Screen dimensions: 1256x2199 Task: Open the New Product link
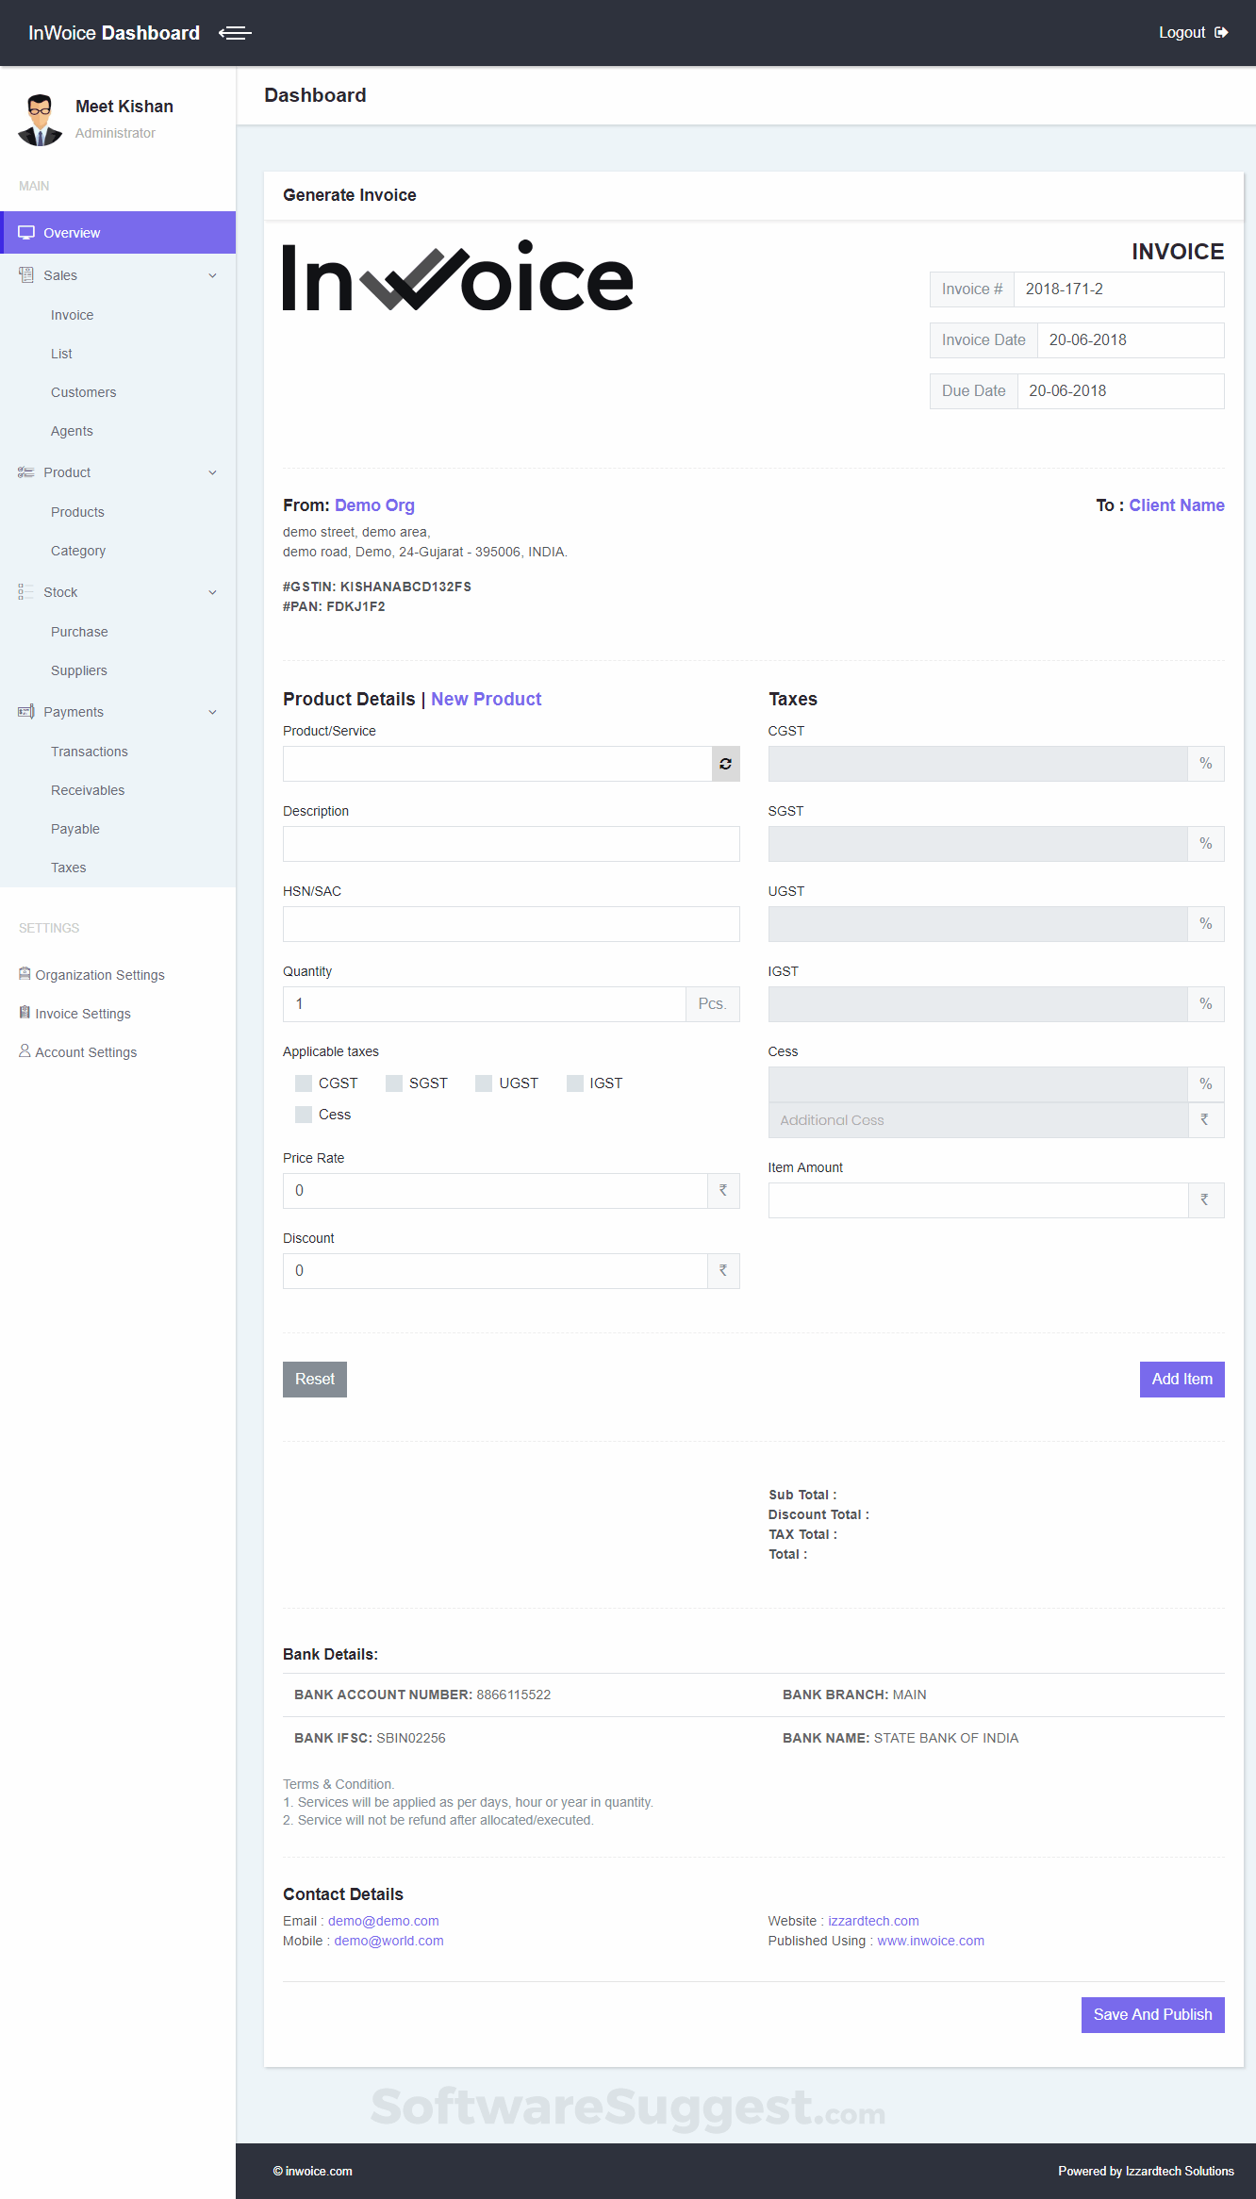[x=487, y=699]
